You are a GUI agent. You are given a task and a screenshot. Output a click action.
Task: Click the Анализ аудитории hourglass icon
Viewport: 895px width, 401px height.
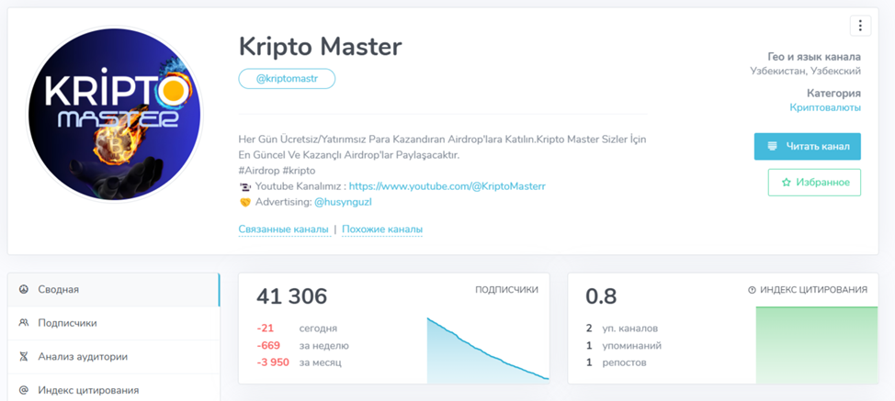pos(24,357)
